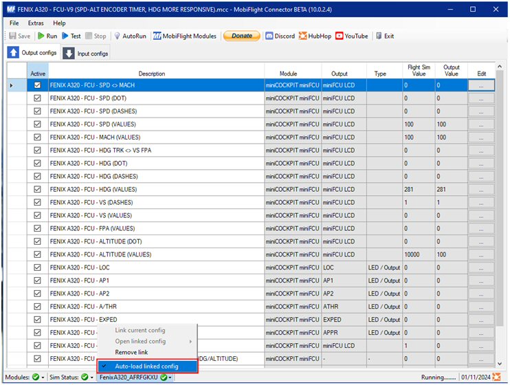Click the ATHR output cell
This screenshot has width=510, height=385.
pyautogui.click(x=344, y=307)
